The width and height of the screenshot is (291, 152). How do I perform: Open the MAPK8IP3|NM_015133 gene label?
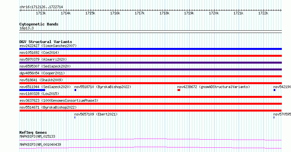pos(37,136)
